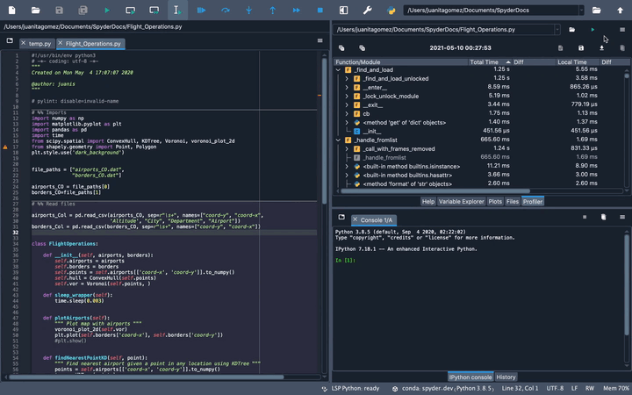Viewport: 632px width, 395px height.
Task: Clear the profiler comparison
Action: pos(622,48)
